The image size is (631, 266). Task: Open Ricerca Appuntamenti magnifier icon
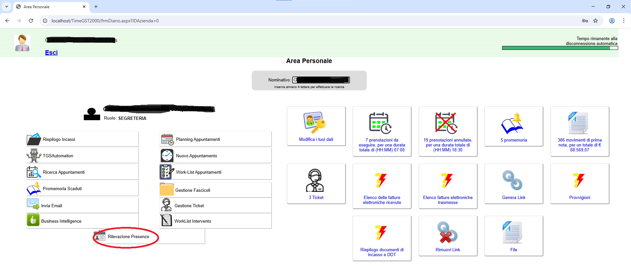tap(34, 172)
